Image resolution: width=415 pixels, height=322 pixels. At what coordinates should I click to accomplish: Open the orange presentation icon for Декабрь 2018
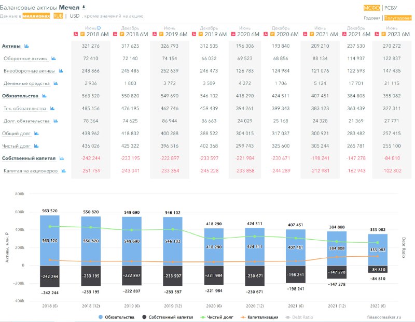point(122,34)
